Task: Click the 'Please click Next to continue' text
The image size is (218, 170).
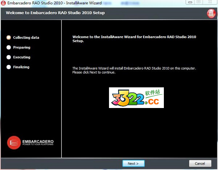Action: click(94, 72)
